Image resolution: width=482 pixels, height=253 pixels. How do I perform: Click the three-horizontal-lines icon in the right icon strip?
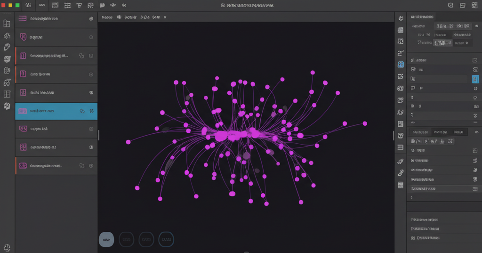click(400, 147)
